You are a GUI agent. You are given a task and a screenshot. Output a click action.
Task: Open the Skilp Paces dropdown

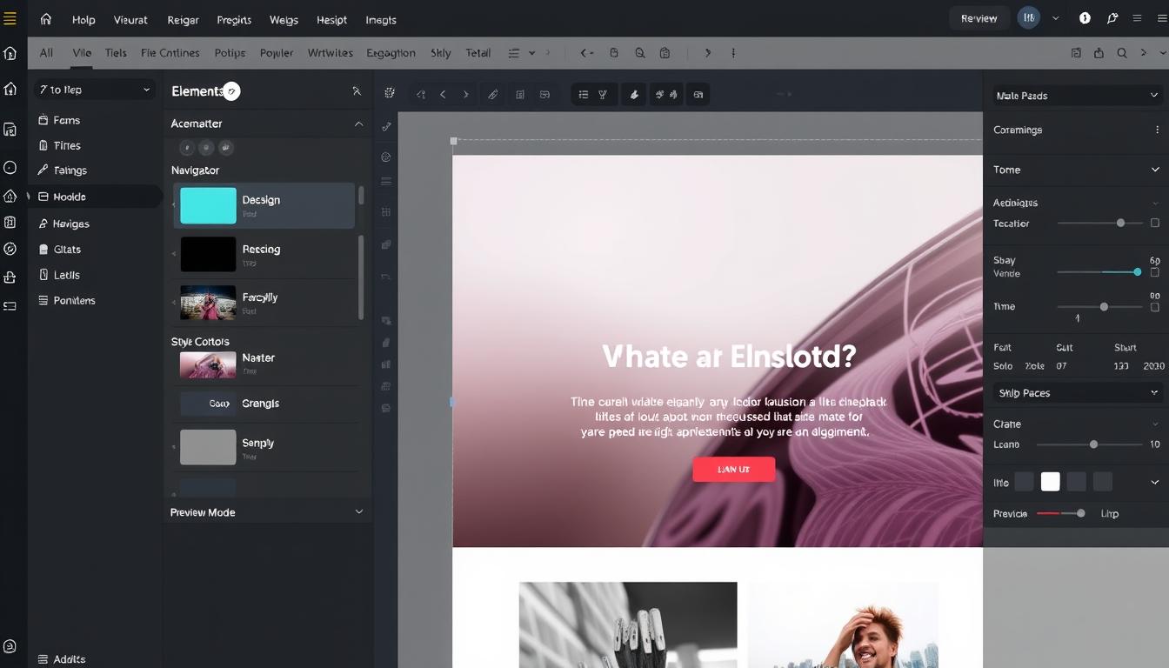[1077, 393]
